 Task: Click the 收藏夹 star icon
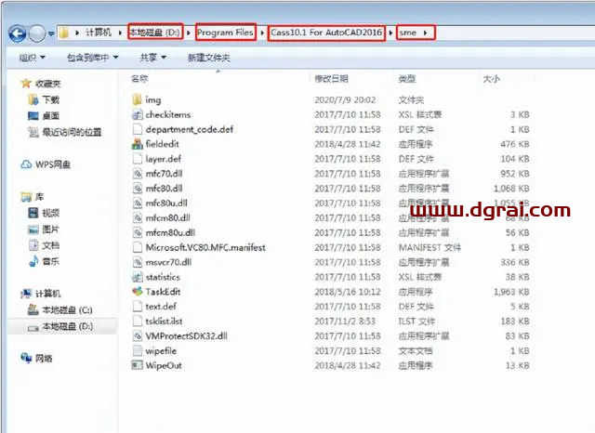coord(26,83)
